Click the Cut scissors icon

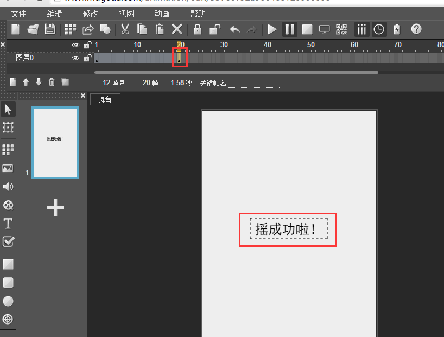click(125, 29)
